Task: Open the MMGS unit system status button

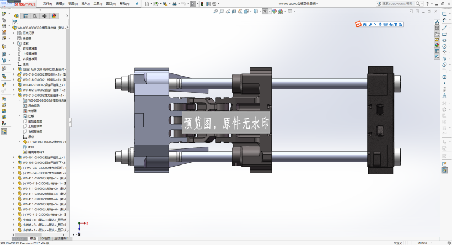Action: [x=423, y=243]
